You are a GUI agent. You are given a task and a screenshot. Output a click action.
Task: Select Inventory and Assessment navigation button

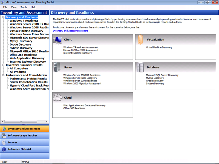click(x=25, y=129)
